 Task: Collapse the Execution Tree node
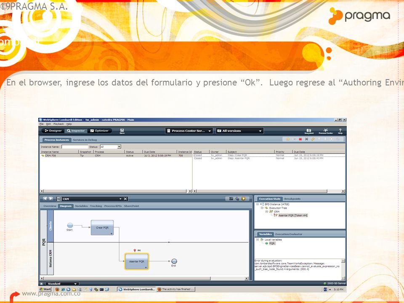pos(262,208)
